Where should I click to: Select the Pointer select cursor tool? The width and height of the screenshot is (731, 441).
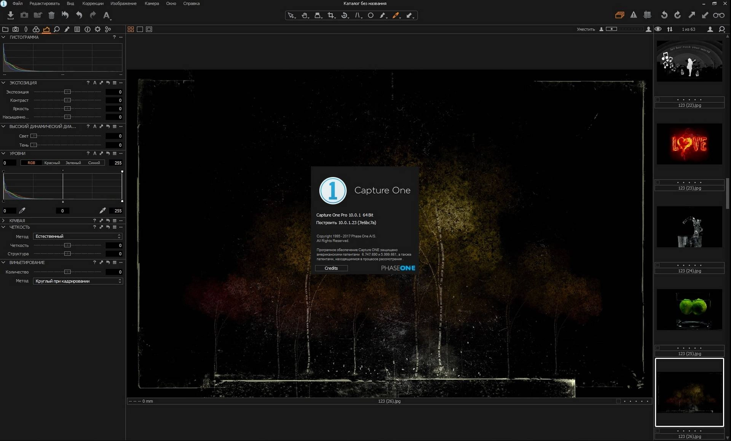click(291, 16)
